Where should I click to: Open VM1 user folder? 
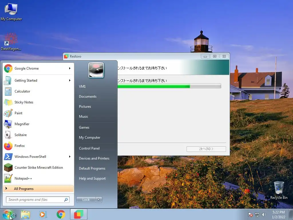coord(82,87)
